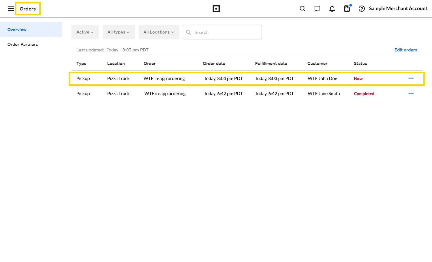Screen dimensions: 432x262
Task: Click the Orders page title
Action: tap(28, 9)
